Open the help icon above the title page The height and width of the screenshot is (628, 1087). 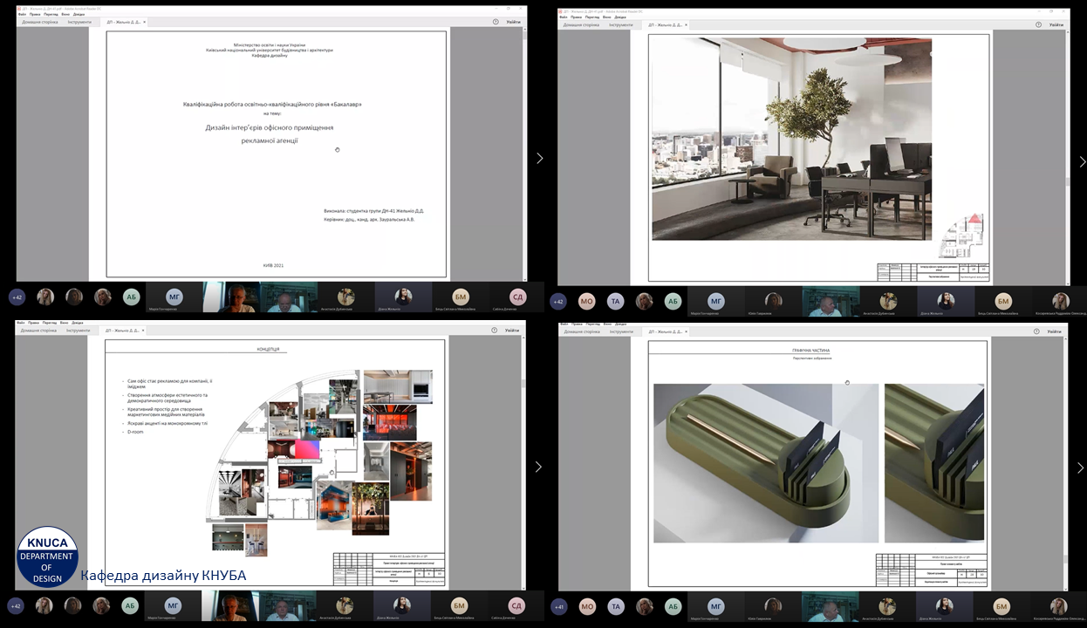(496, 22)
